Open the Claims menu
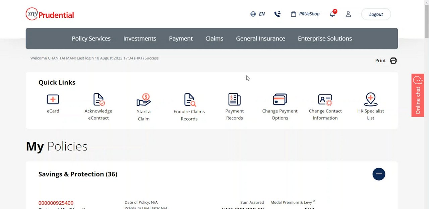The width and height of the screenshot is (429, 209). [x=214, y=39]
